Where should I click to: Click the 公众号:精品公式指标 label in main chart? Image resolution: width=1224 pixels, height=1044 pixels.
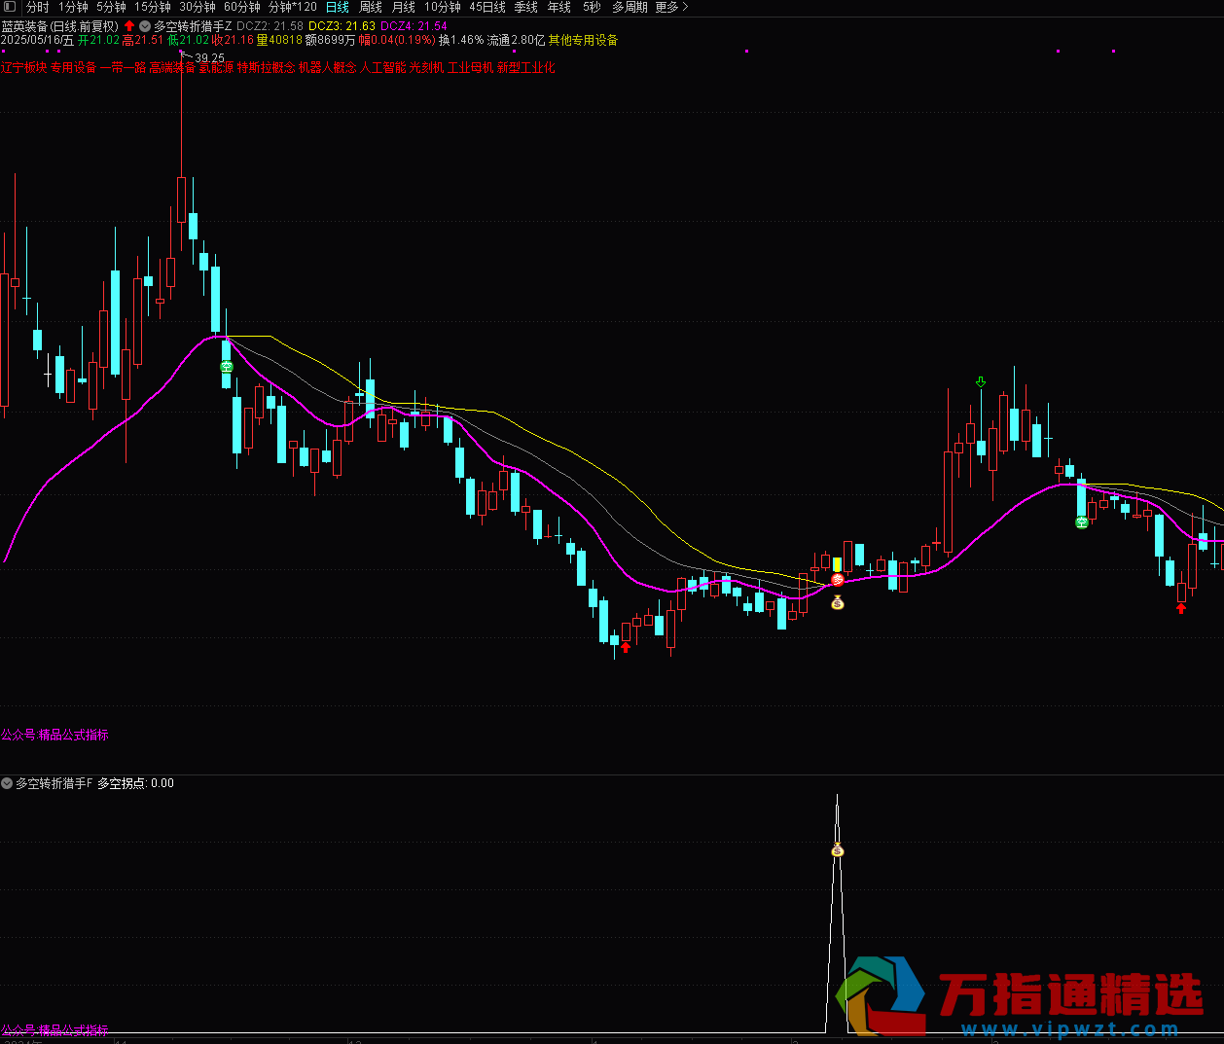click(x=55, y=735)
